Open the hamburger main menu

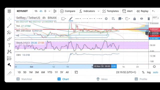click(x=9, y=11)
